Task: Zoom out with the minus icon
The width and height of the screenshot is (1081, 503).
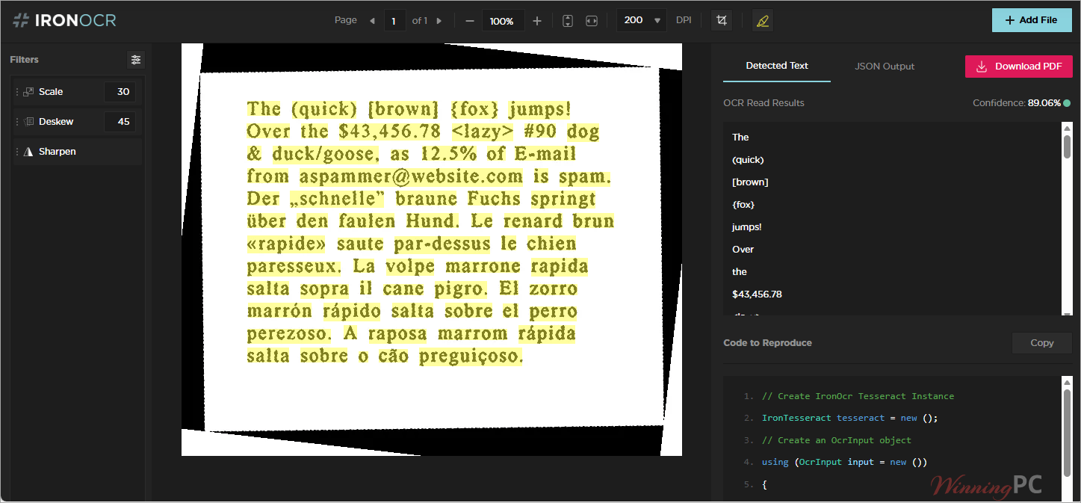Action: 470,21
